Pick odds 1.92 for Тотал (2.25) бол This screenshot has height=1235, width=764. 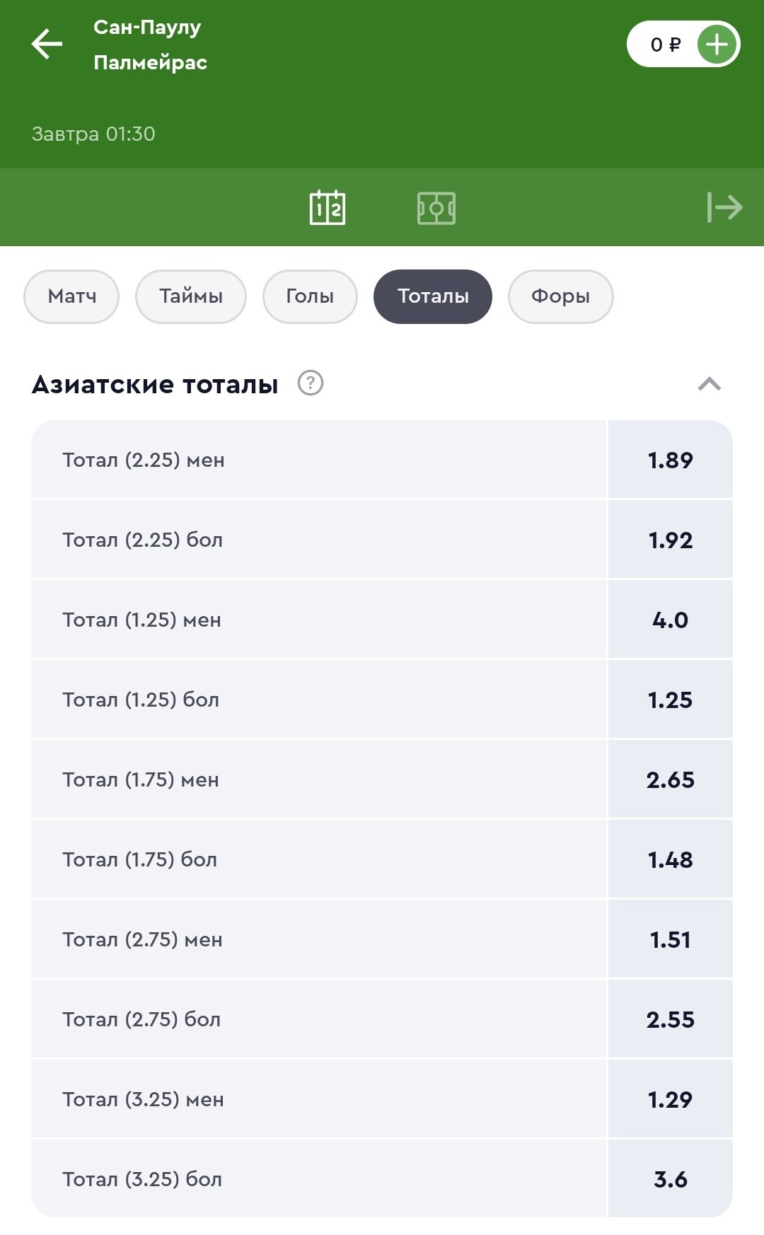coord(670,540)
